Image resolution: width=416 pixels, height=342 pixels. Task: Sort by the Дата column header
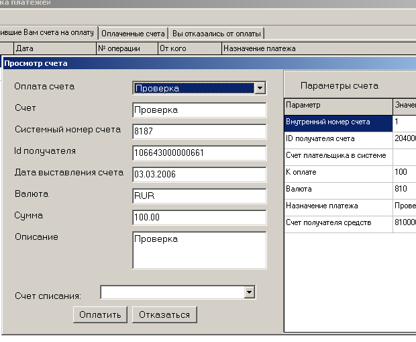point(54,48)
